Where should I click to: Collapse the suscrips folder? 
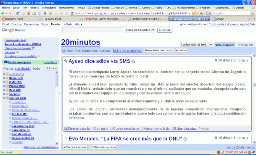[4, 98]
